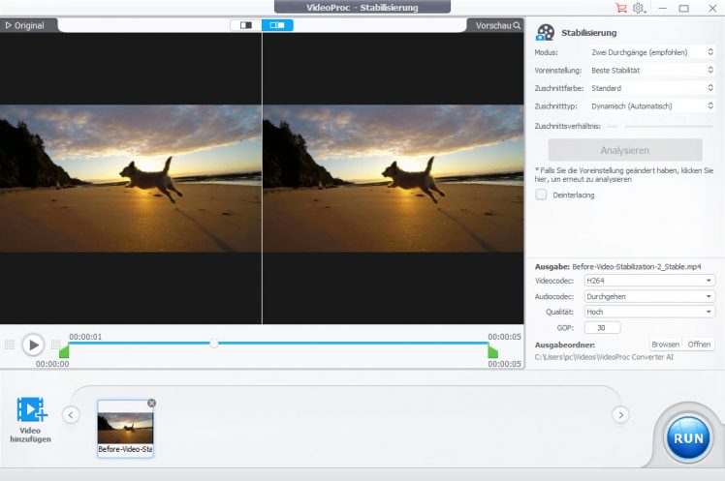Click the green trim end marker
The image size is (725, 481).
tap(492, 352)
